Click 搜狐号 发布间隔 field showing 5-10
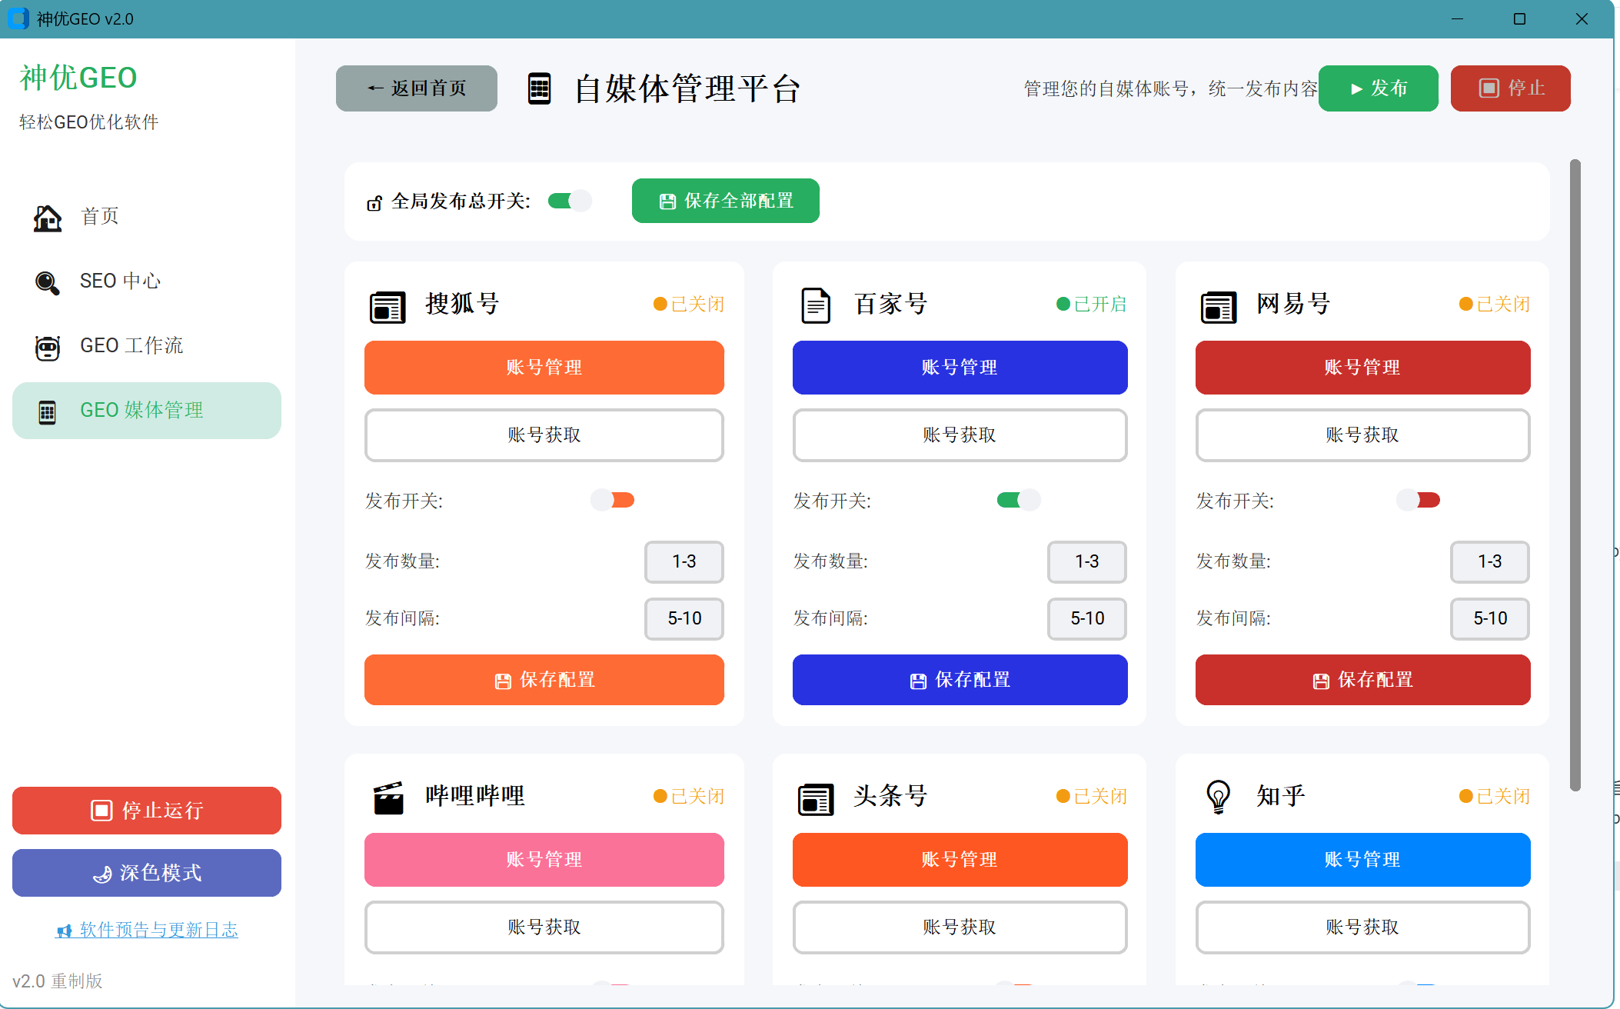1620x1009 pixels. (x=684, y=619)
